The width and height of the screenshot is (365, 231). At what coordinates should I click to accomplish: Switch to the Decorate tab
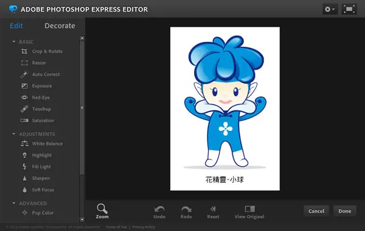point(60,25)
